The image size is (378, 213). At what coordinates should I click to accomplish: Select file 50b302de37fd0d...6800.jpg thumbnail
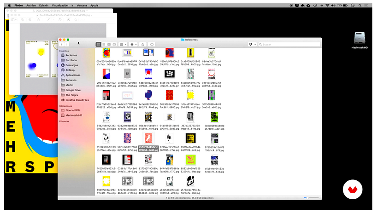tap(170, 95)
